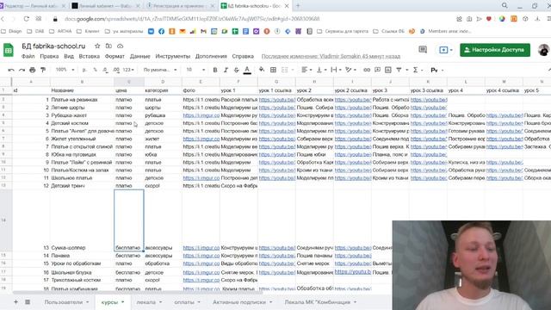
Task: Click the redo arrow in toolbar
Action: point(22,70)
